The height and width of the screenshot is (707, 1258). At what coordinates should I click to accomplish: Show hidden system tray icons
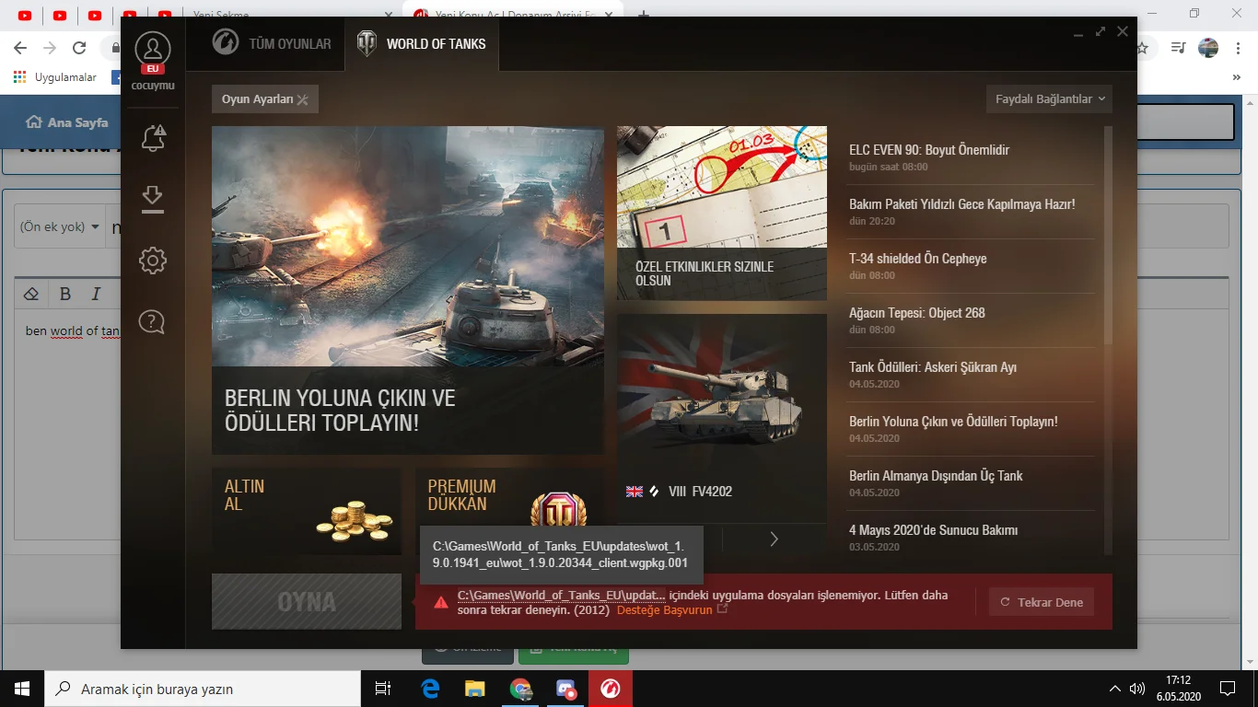point(1114,689)
